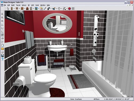Open the Window menu
Viewport: 134px width, 101px height.
(x=43, y=5)
